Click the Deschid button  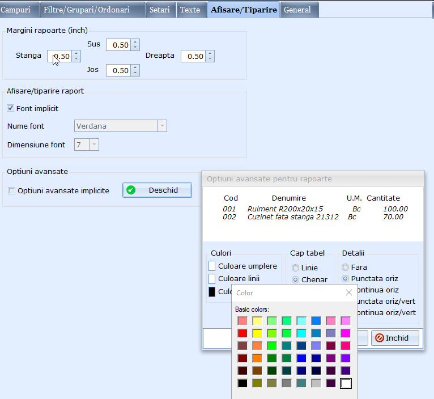[x=157, y=190]
